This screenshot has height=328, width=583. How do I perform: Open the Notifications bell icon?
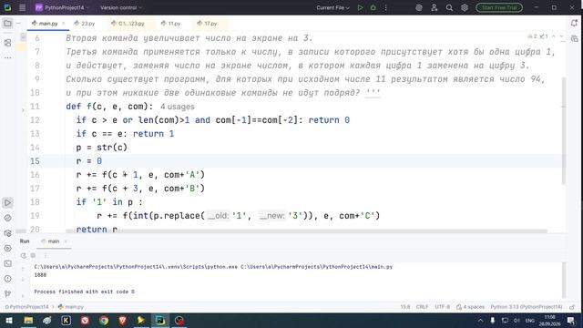pos(574,23)
